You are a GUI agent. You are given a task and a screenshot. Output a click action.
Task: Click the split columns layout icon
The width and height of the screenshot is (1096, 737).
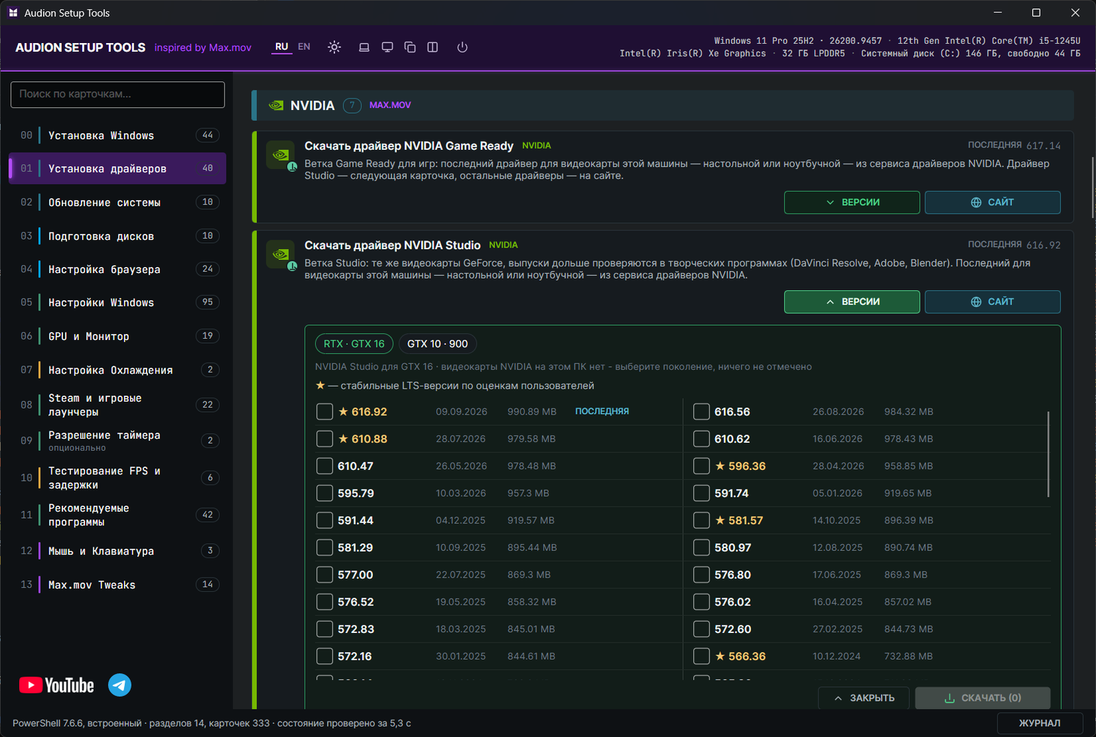[433, 47]
